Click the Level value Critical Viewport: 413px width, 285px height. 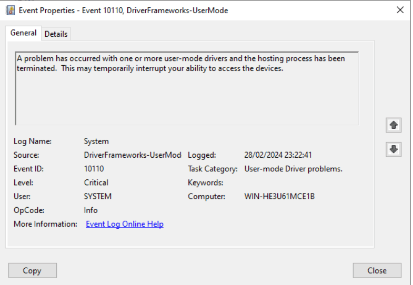coord(96,182)
